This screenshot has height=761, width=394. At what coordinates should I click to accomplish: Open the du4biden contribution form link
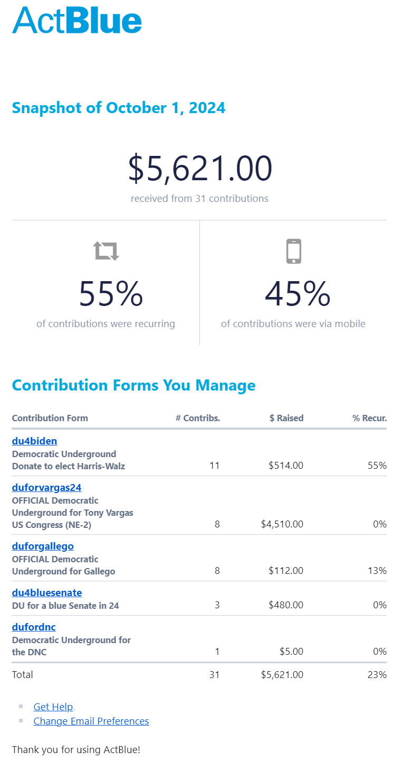point(34,441)
